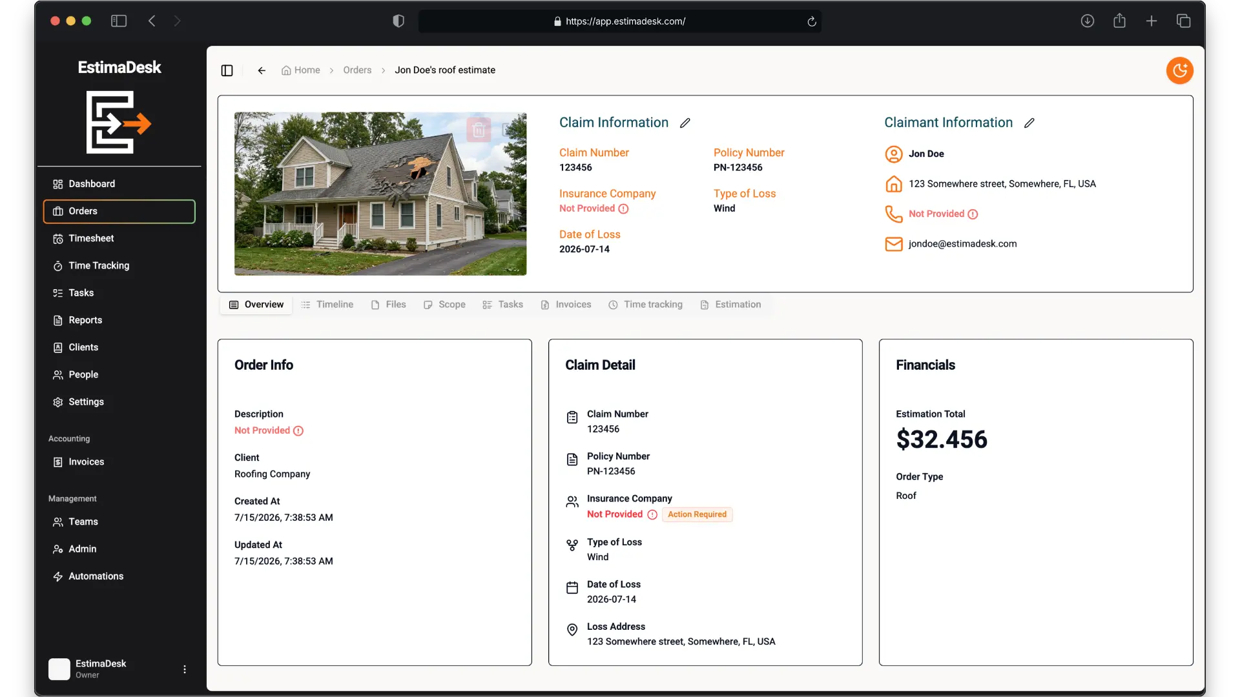Click the Loss Address map pin icon

[x=572, y=630]
